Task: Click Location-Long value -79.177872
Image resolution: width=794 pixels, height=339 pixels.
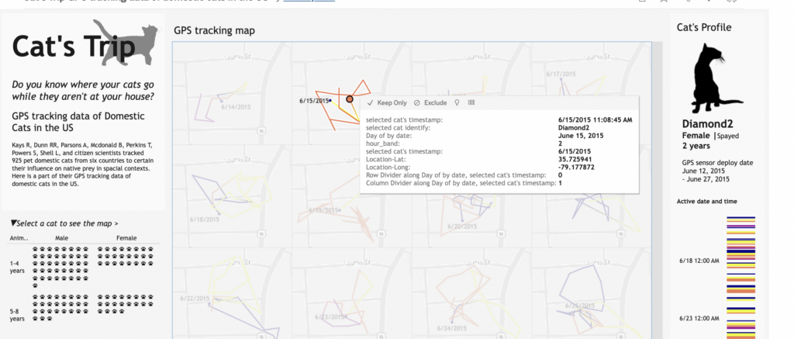Action: [576, 167]
